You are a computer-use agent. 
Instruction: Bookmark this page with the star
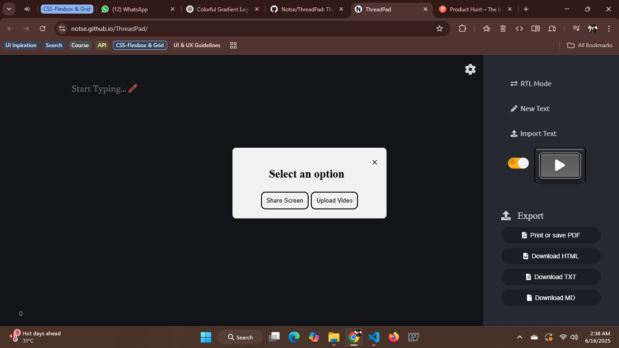point(439,29)
